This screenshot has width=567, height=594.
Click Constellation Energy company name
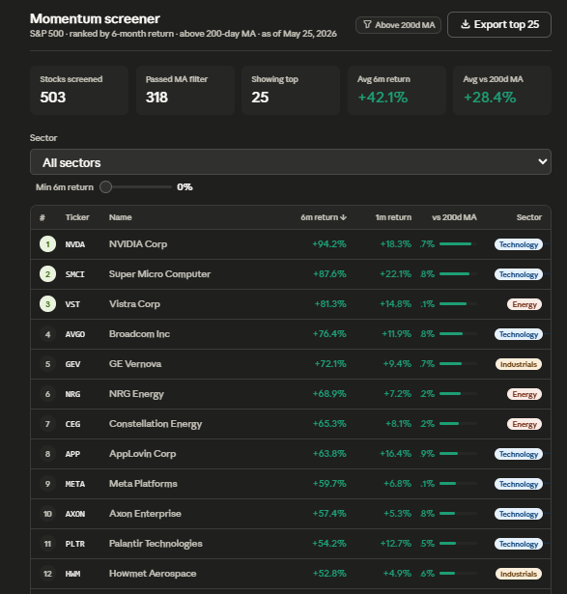pos(156,424)
